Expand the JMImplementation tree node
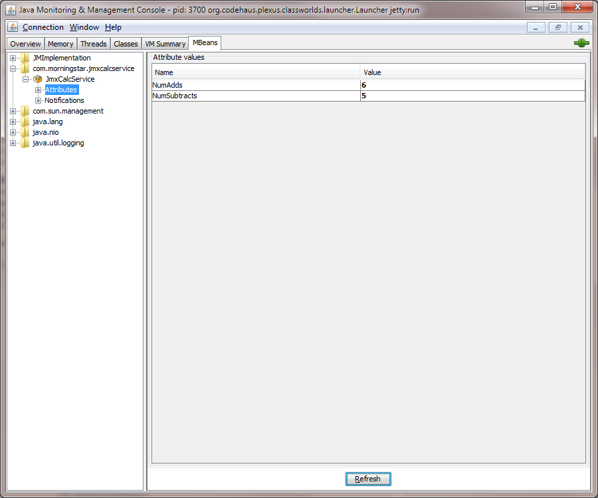598x498 pixels. click(13, 58)
